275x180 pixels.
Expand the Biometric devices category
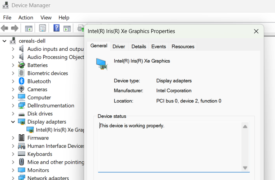coord(13,73)
